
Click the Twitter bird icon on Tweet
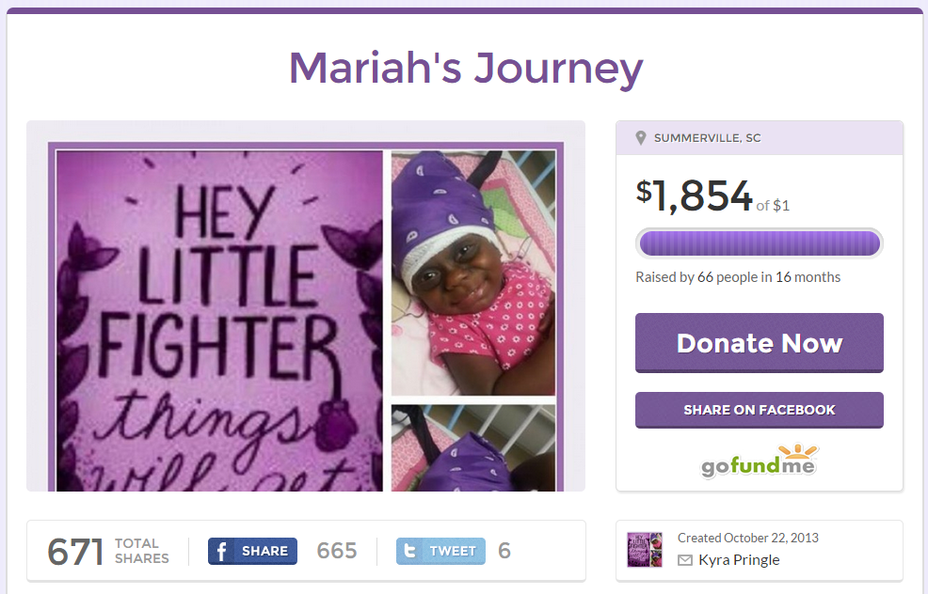[x=409, y=551]
